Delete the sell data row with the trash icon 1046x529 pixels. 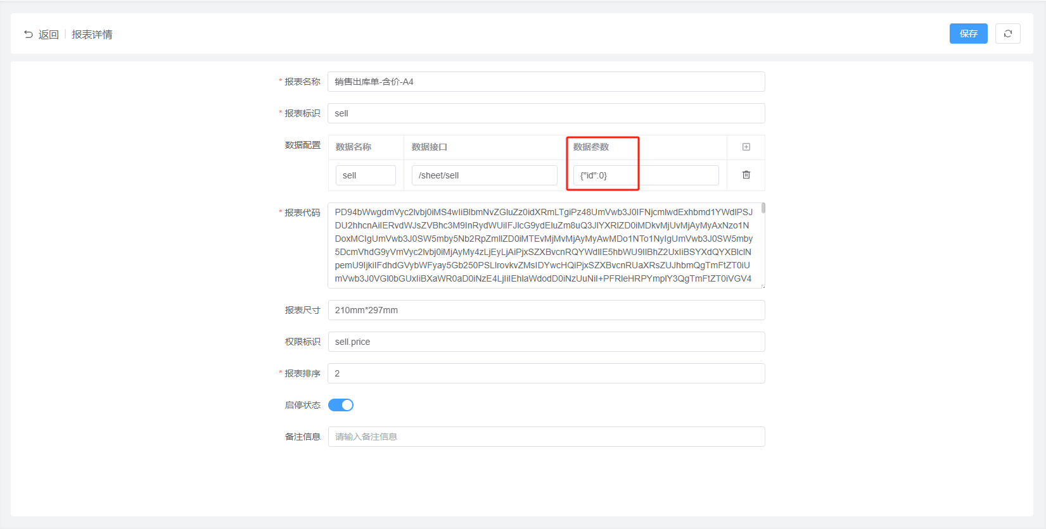(746, 175)
